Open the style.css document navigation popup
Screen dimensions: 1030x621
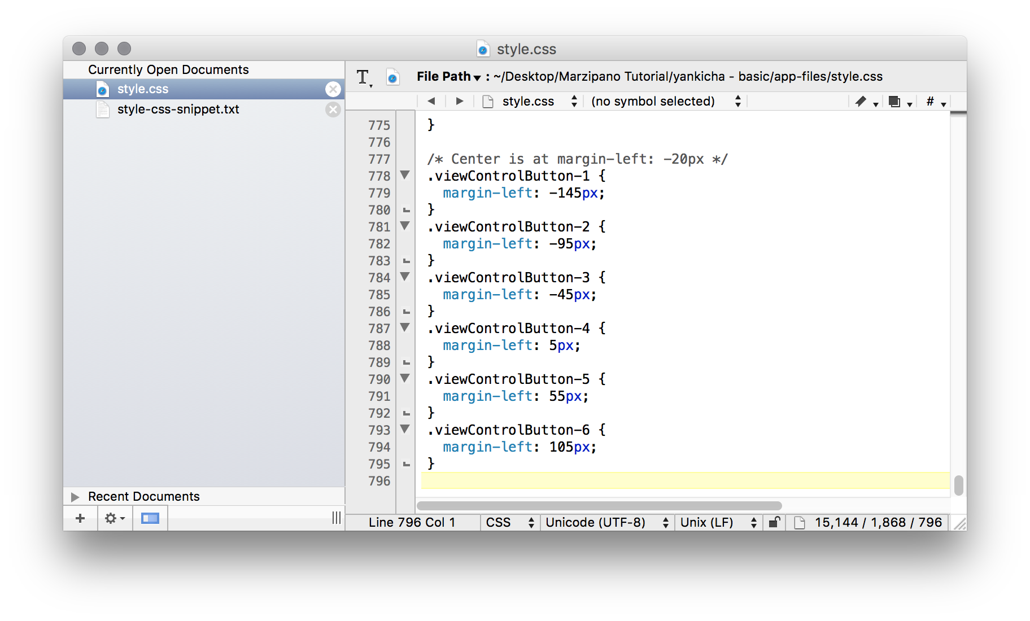point(531,102)
